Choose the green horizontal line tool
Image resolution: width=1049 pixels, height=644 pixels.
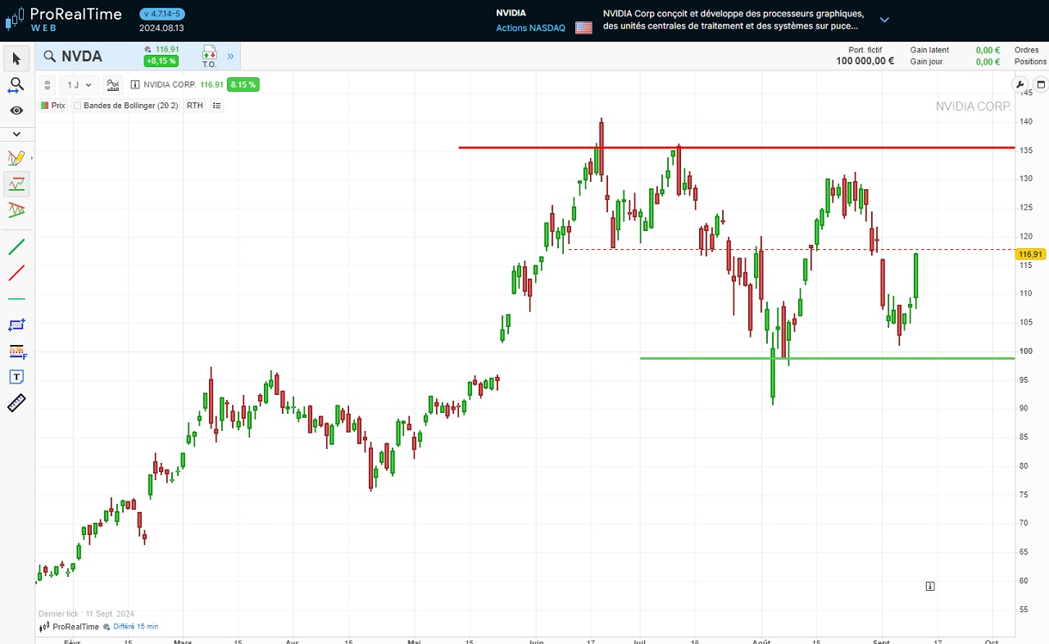(16, 299)
